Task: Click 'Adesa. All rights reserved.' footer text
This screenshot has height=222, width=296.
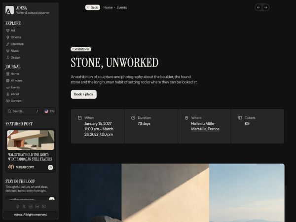Action: 31,215
